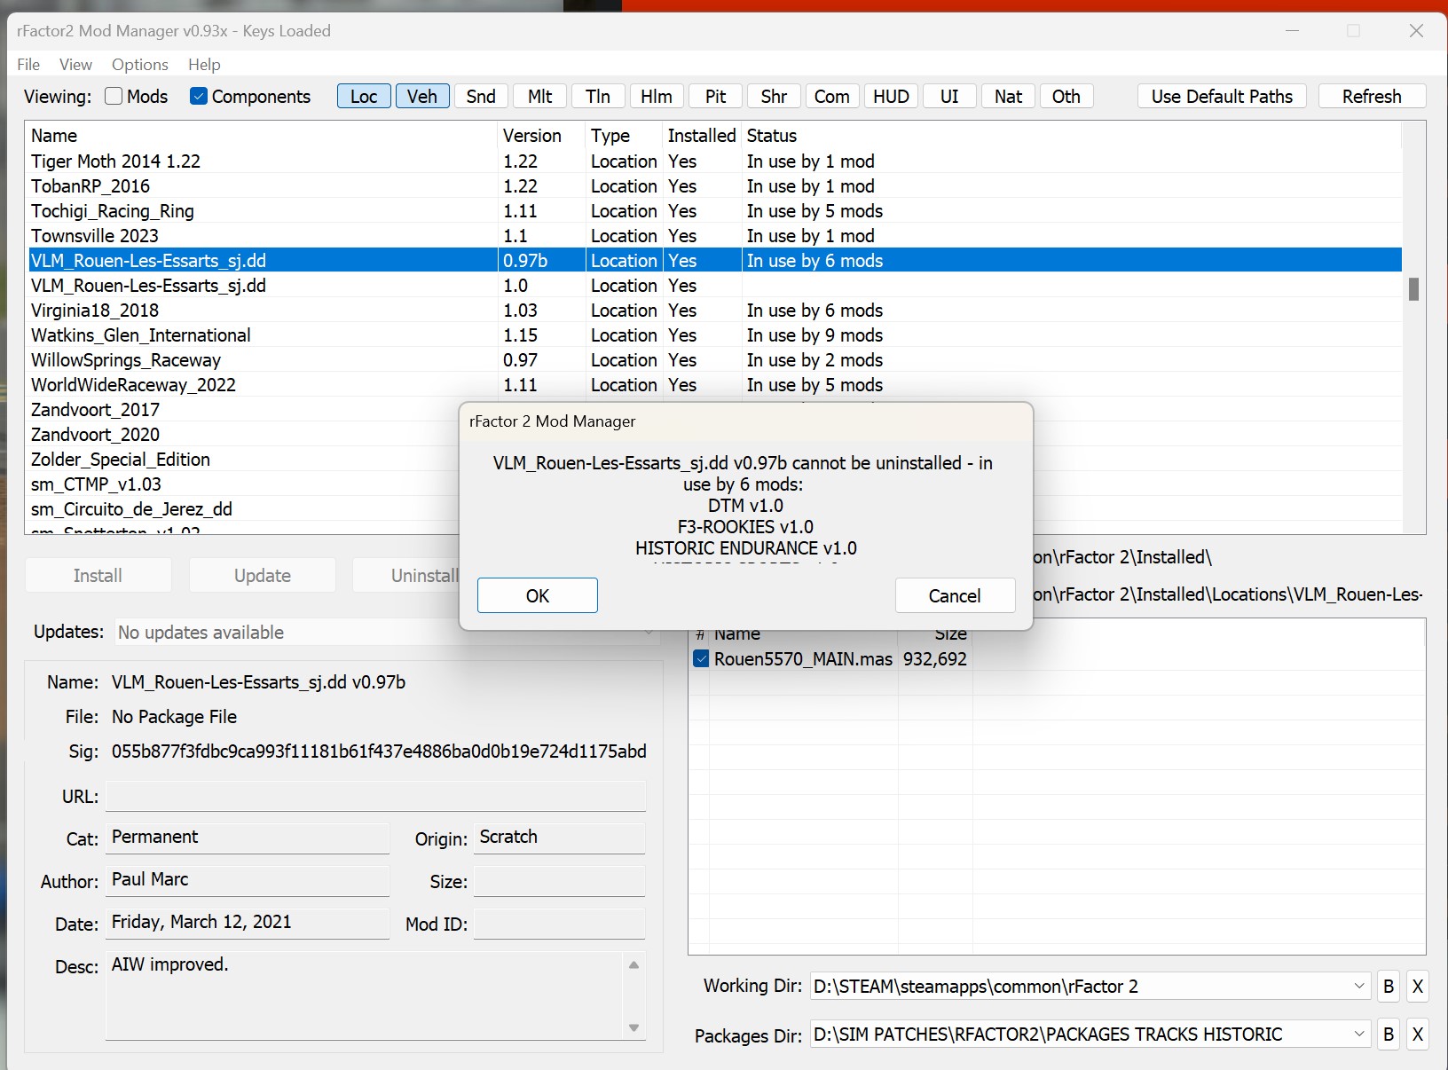
Task: Toggle the Veh filter button
Action: pos(422,96)
